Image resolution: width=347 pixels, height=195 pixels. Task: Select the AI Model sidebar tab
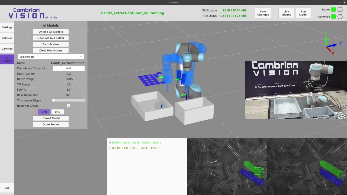pyautogui.click(x=7, y=59)
